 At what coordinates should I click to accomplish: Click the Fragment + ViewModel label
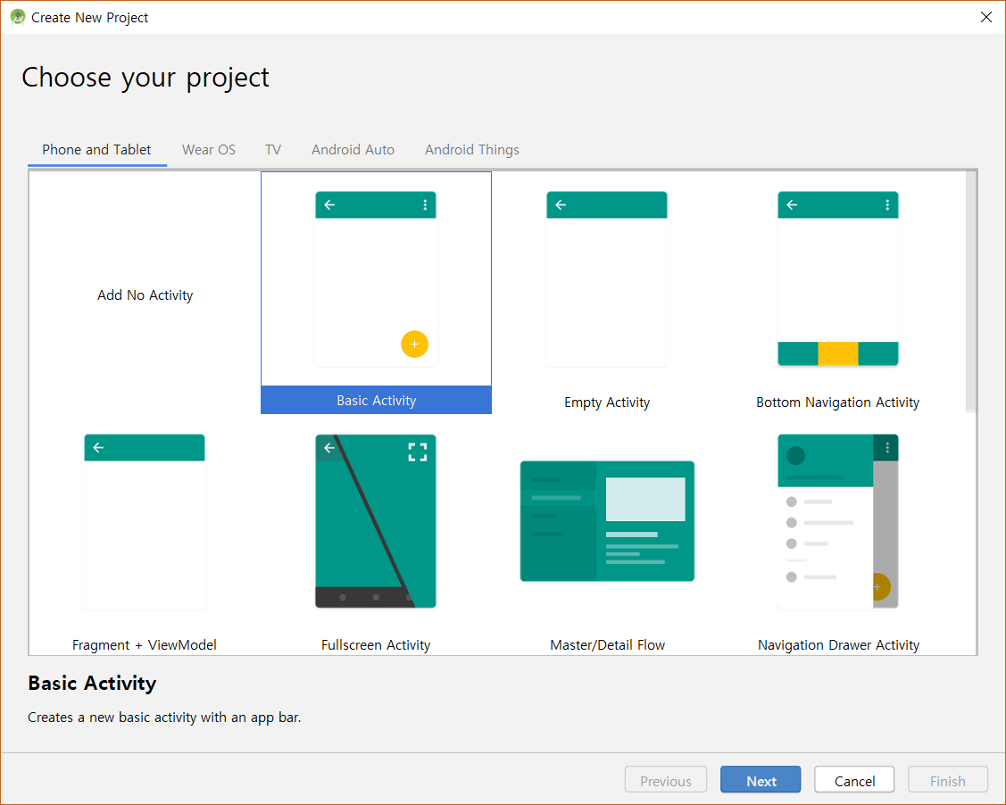coord(145,645)
